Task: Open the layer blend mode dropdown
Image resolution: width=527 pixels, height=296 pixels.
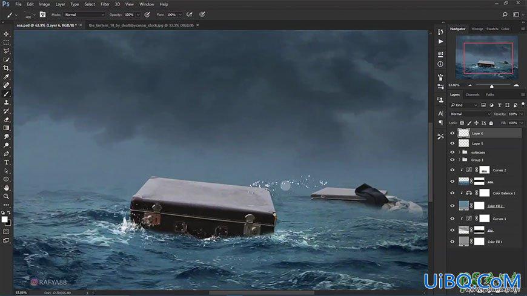Action: click(471, 114)
